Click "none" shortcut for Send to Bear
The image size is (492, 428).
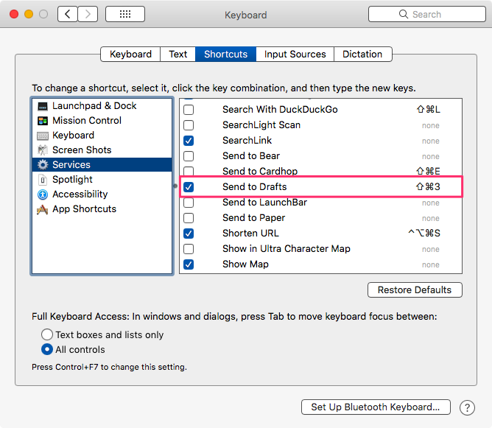(x=430, y=157)
